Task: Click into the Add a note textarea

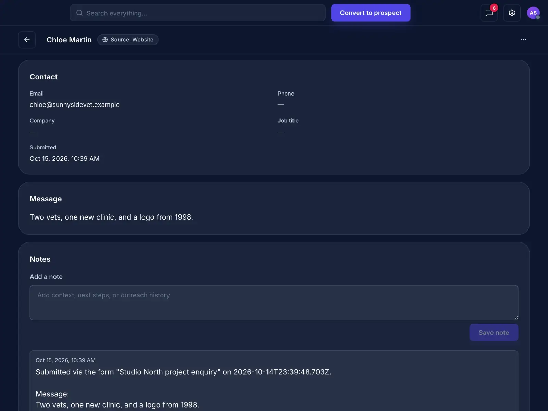Action: click(274, 302)
